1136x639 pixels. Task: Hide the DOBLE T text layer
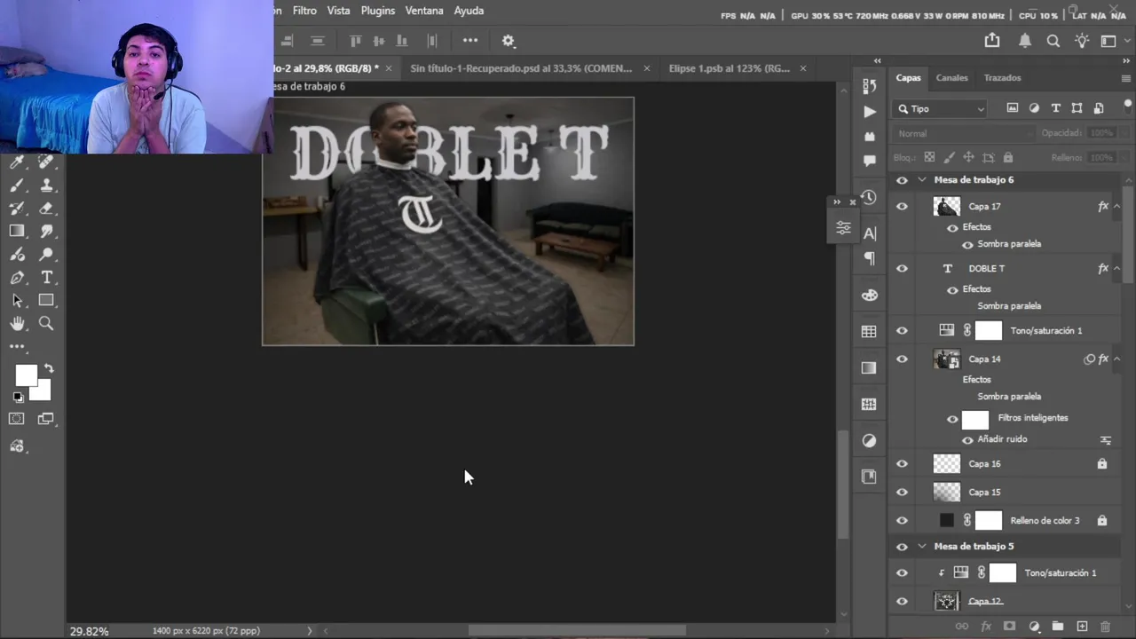(x=902, y=269)
